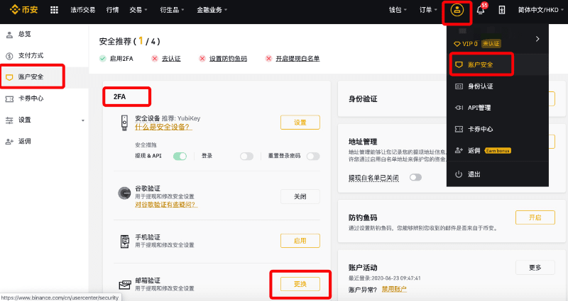This screenshot has height=301, width=568.
Task: Click the 开启提现白名单 link
Action: [x=297, y=59]
